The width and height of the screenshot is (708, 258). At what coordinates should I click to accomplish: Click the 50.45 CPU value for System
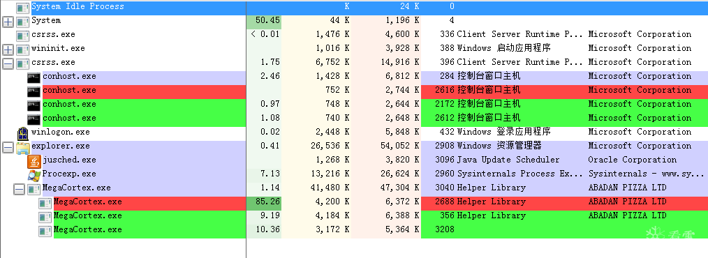click(x=267, y=20)
